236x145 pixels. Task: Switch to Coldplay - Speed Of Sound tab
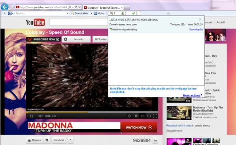pos(103,8)
